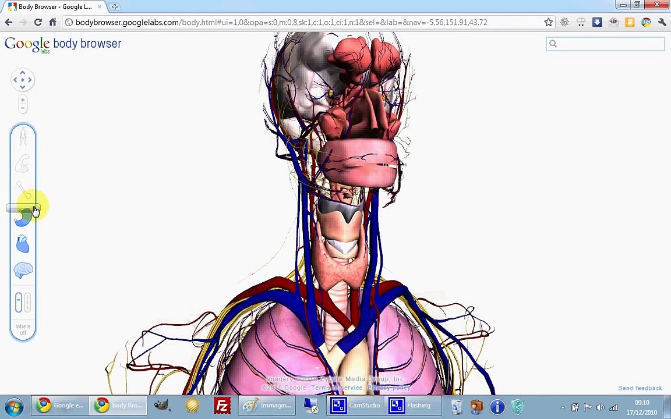The image size is (671, 419).
Task: Click the green shield taskbar icon
Action: coord(517,406)
